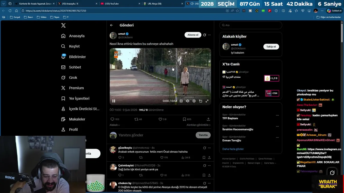Open the Alakalı sort dropdown
The height and width of the screenshot is (193, 344).
point(115,125)
